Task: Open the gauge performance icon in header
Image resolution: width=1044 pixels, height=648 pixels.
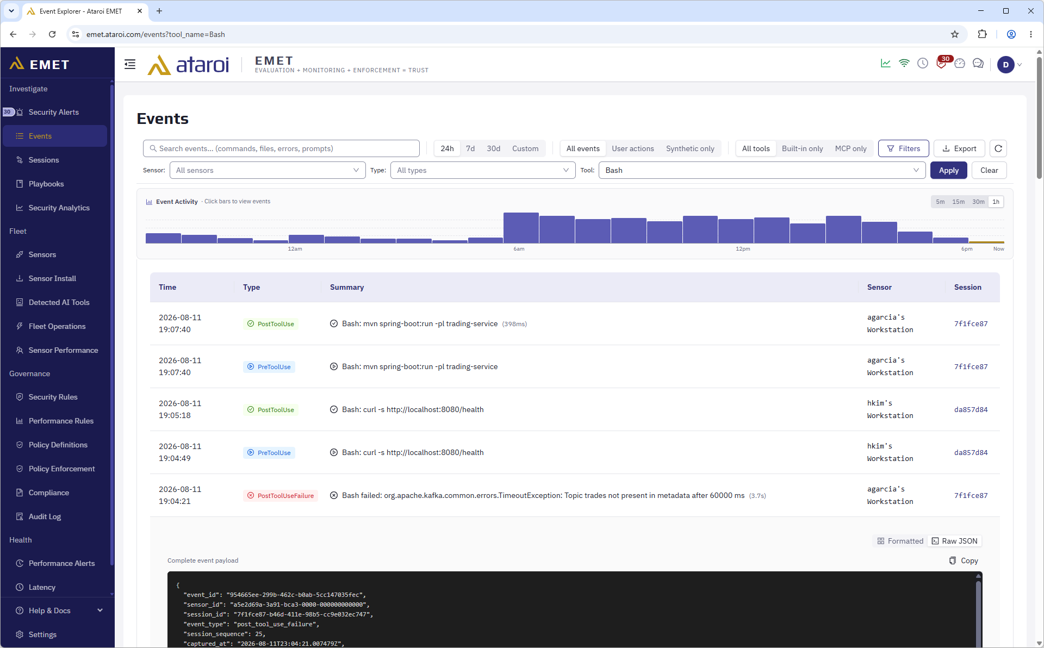Action: tap(960, 64)
